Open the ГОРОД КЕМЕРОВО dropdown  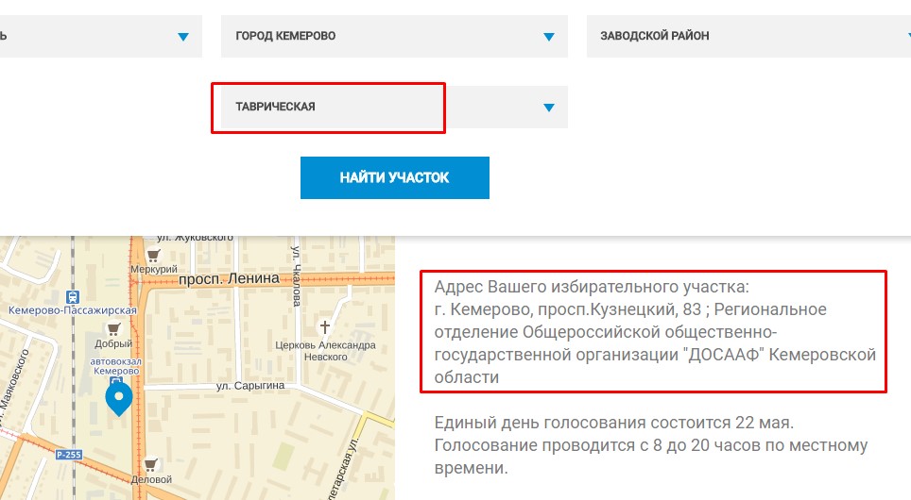pyautogui.click(x=394, y=36)
